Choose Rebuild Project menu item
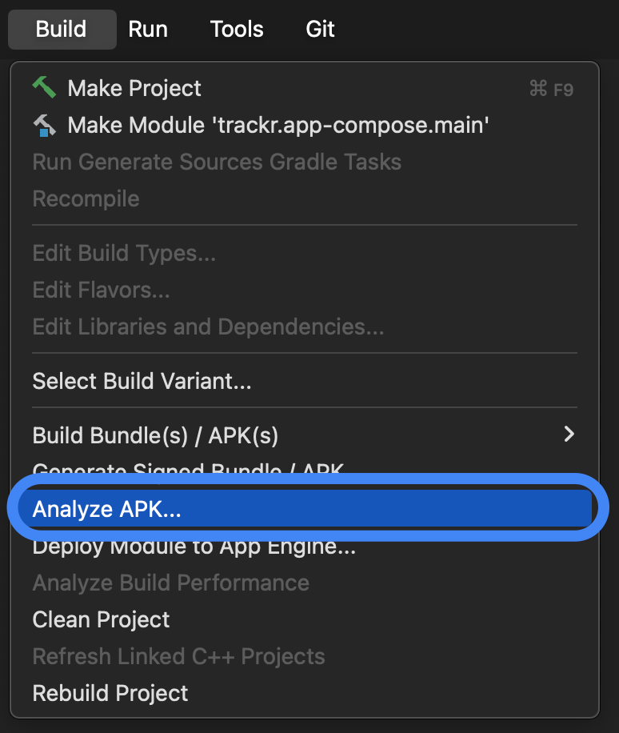 tap(110, 693)
